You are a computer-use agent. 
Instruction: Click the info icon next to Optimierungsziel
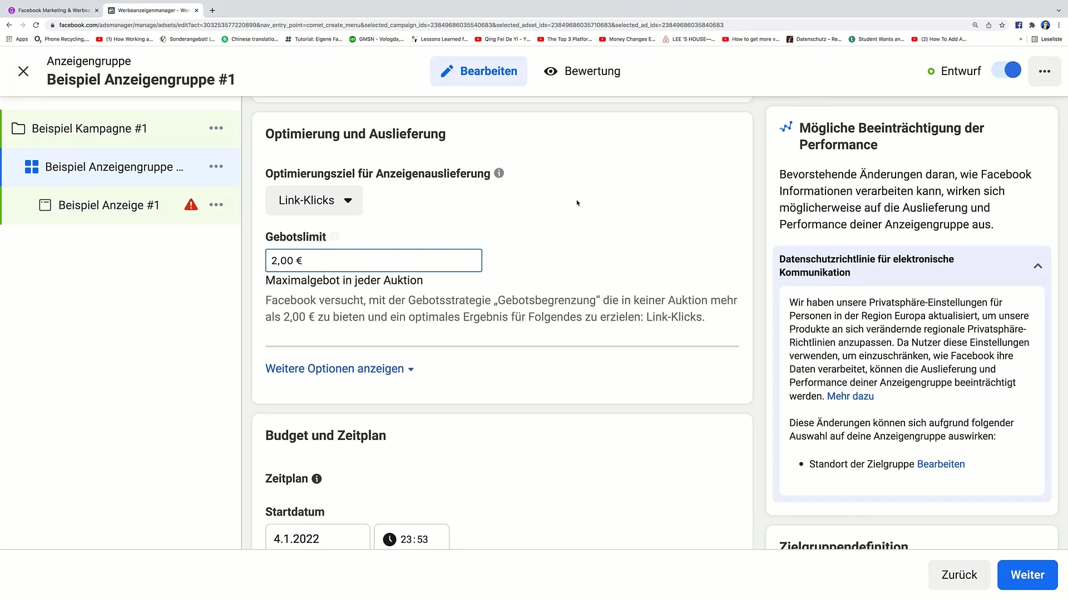[499, 174]
